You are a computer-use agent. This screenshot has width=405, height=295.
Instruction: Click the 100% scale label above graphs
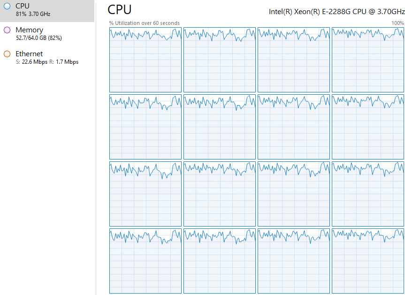(397, 23)
